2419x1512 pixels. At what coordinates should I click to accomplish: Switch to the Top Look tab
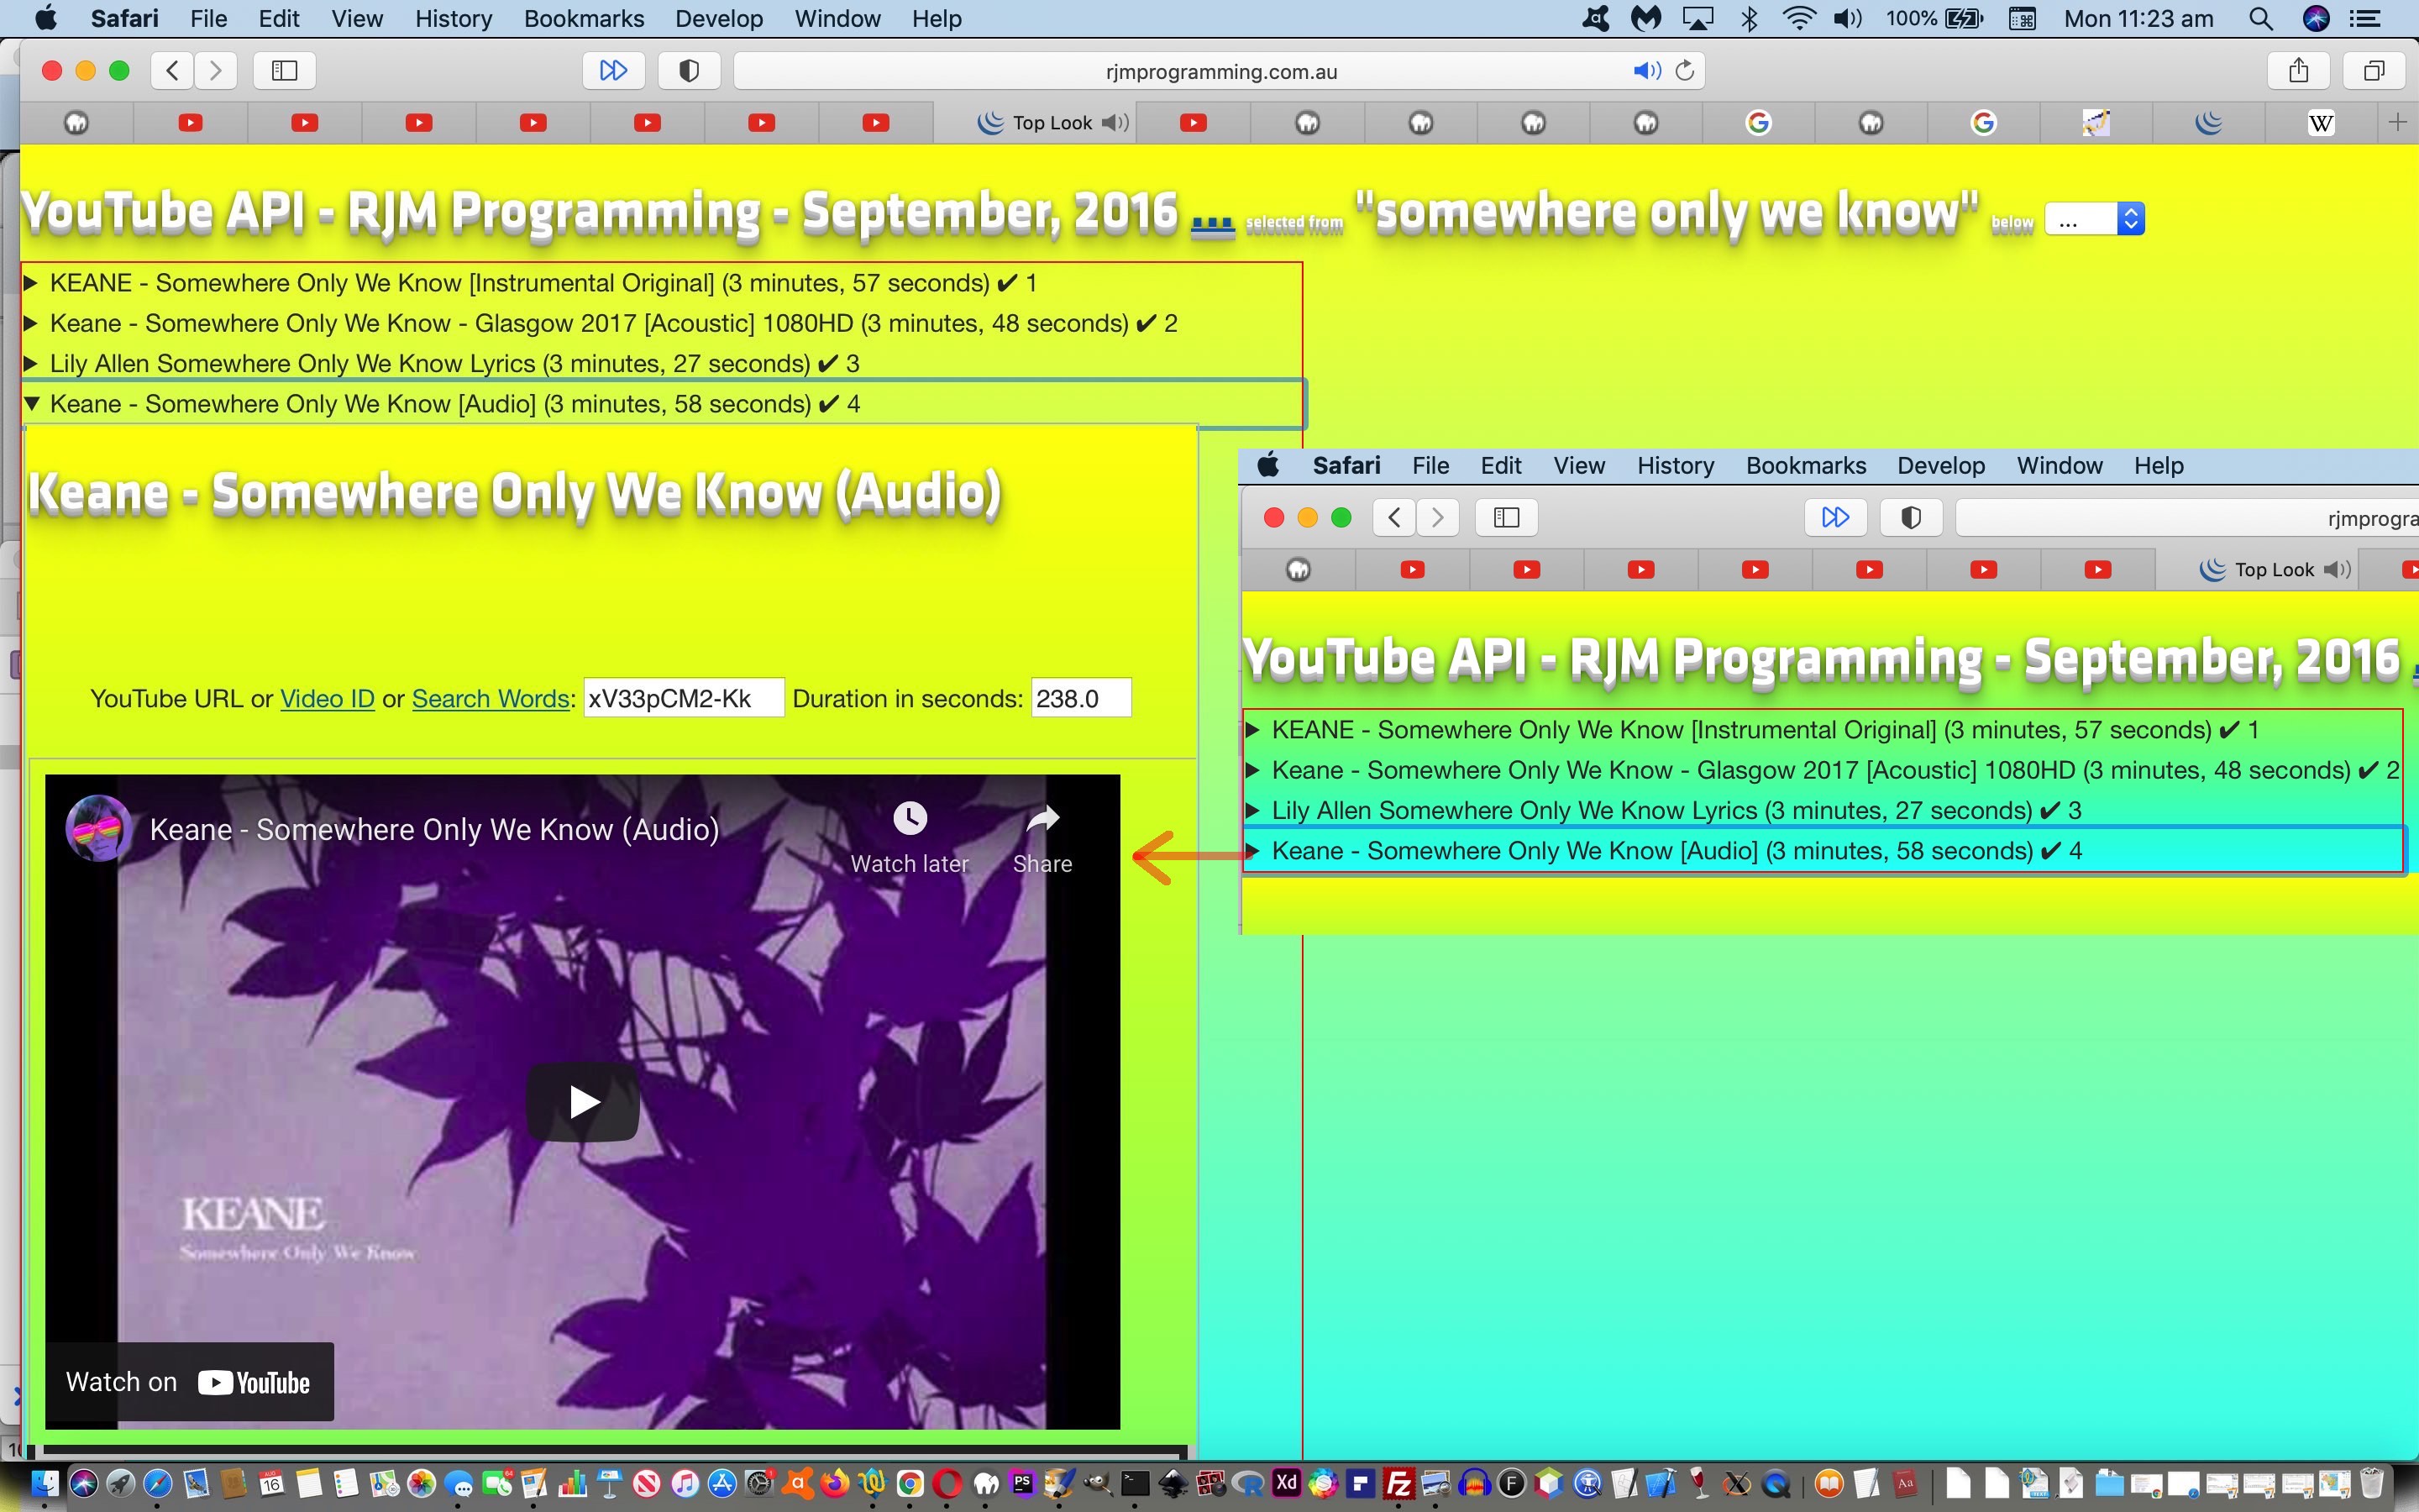[x=1035, y=122]
